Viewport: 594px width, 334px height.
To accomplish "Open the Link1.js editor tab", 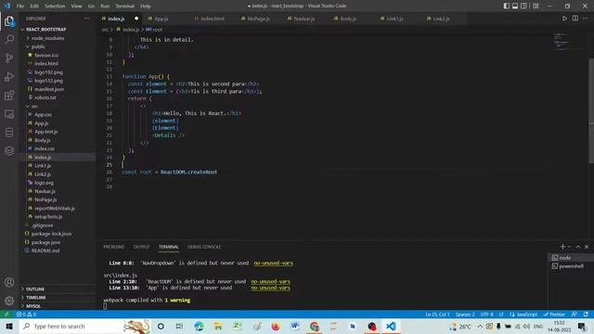I will pos(394,19).
